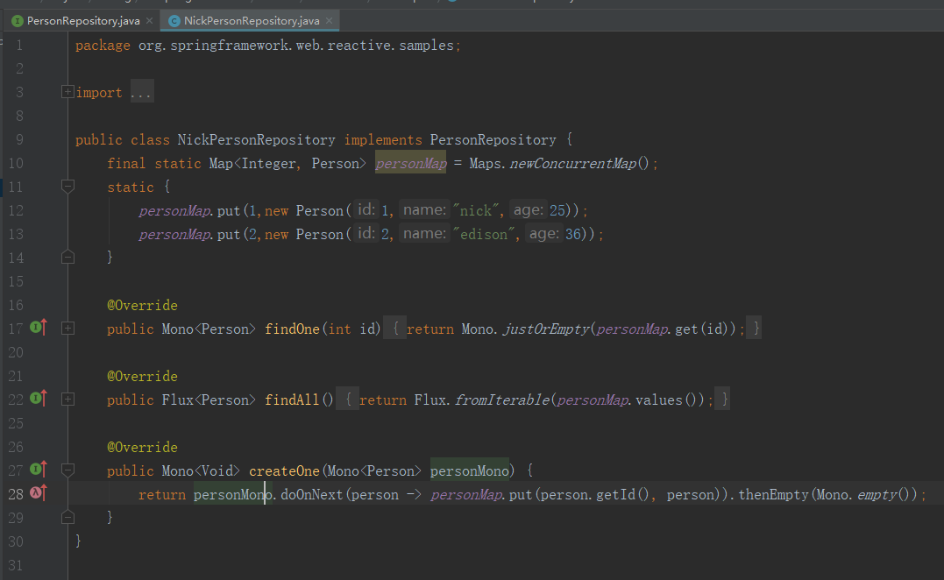Click the interface icon on PersonRepository.java tab
Screen dimensions: 944x580
click(x=18, y=21)
